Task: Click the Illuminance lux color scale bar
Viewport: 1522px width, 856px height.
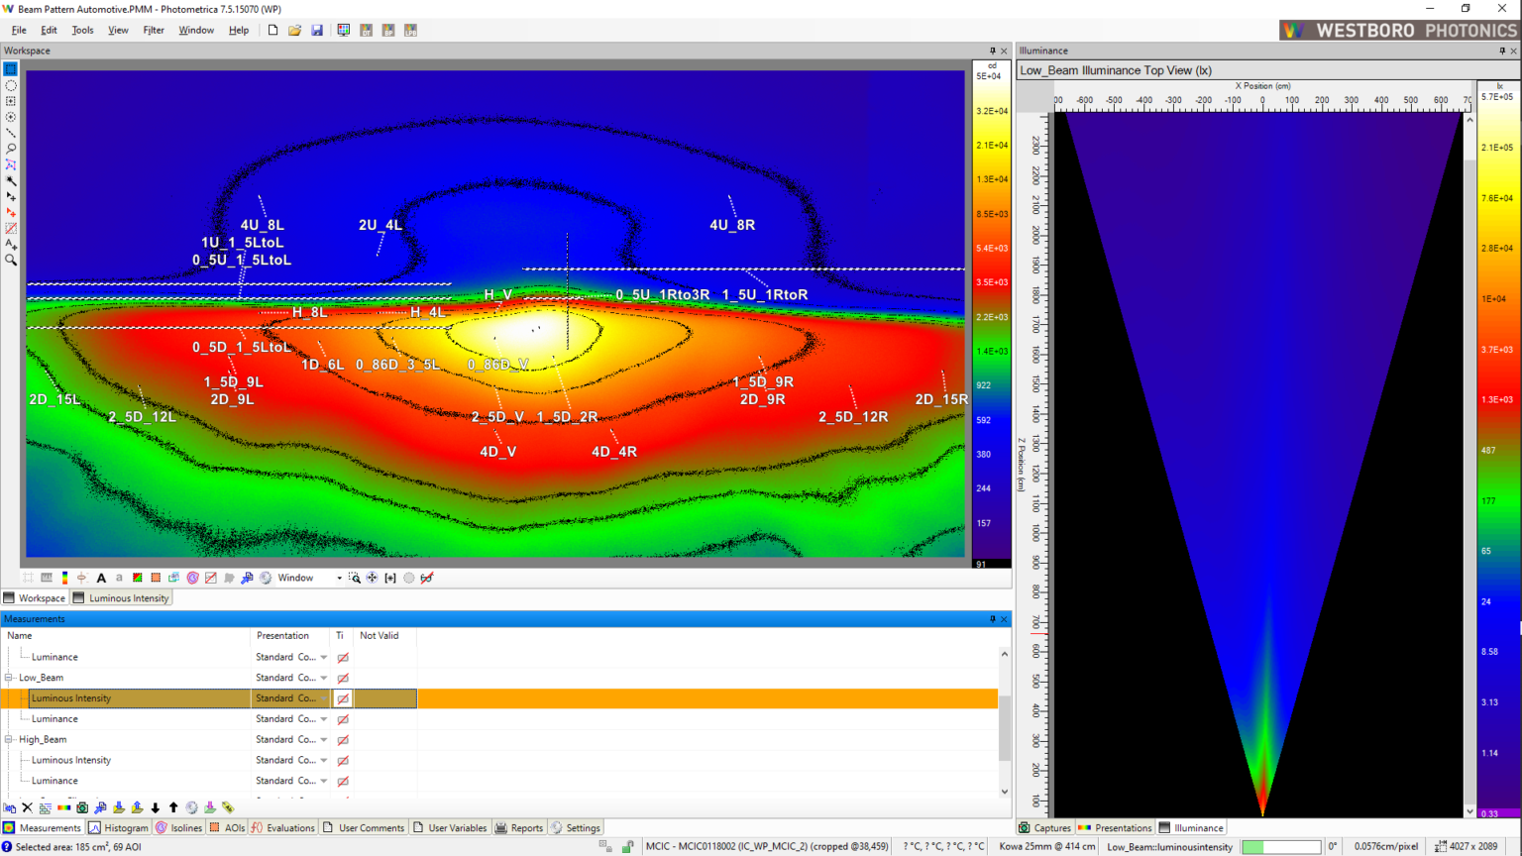Action: coord(1497,449)
